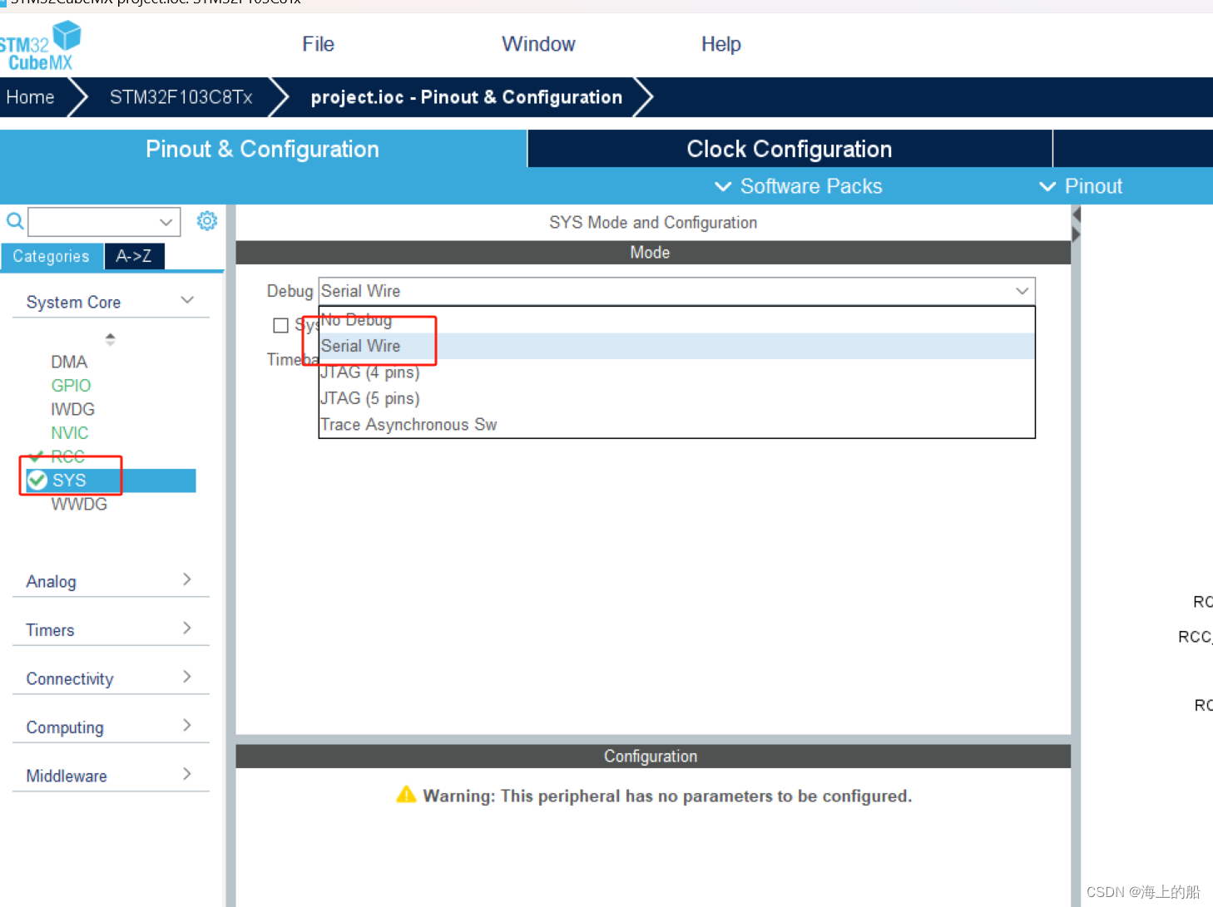
Task: Click the green checkmark icon next to SYS
Action: coord(37,480)
